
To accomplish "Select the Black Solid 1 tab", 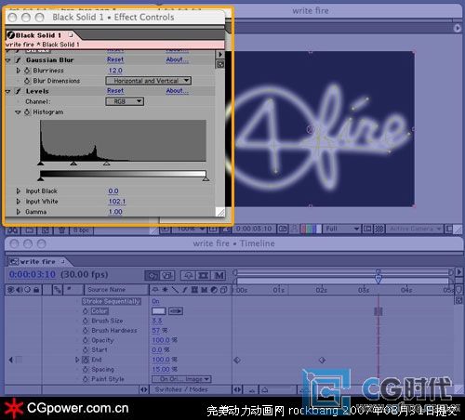I will pos(40,35).
